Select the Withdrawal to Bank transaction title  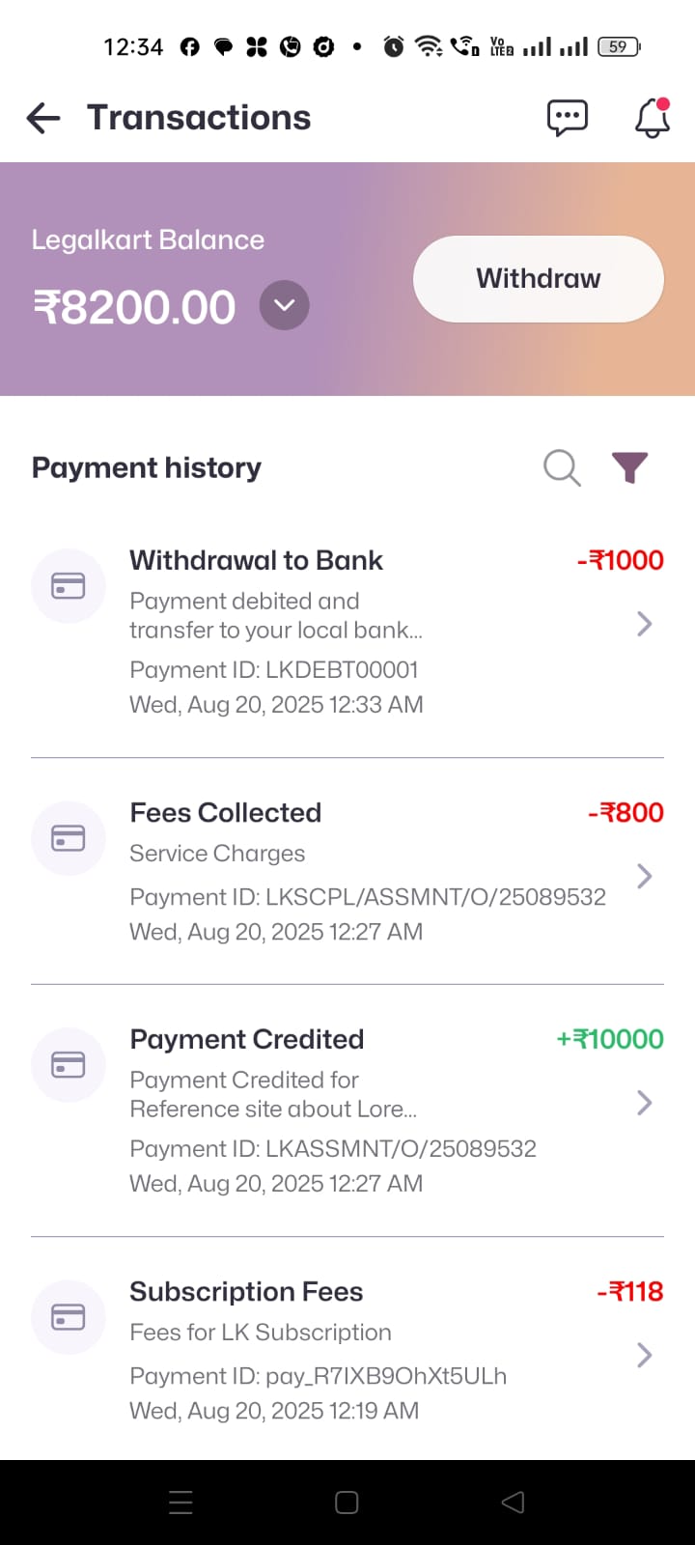[x=256, y=560]
